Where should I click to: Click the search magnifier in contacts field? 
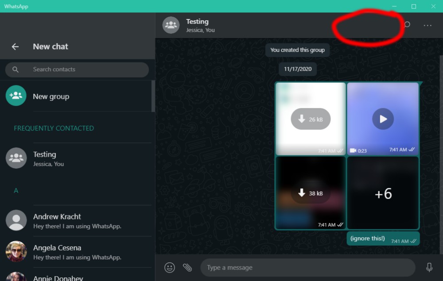click(16, 69)
